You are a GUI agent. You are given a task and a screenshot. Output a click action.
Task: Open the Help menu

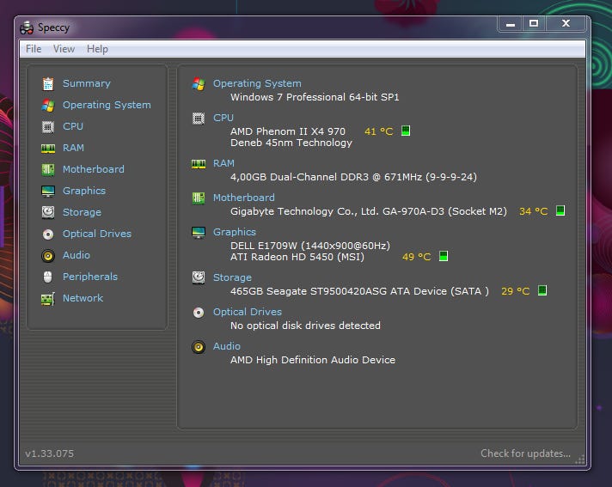click(98, 49)
